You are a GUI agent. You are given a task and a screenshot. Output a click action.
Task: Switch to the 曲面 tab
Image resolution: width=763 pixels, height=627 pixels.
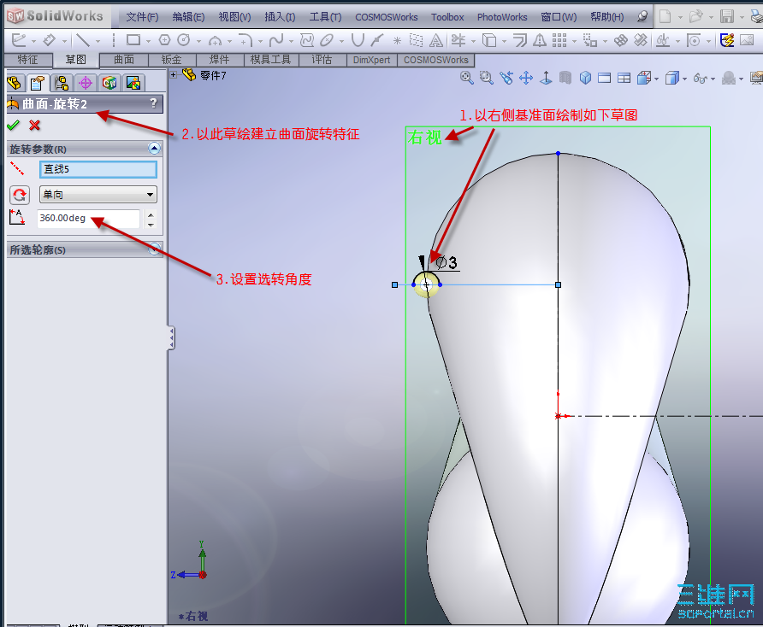point(123,60)
